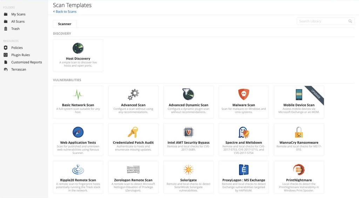Click the Terrascan icon in sidebar
This screenshot has width=359, height=198.
(6, 69)
